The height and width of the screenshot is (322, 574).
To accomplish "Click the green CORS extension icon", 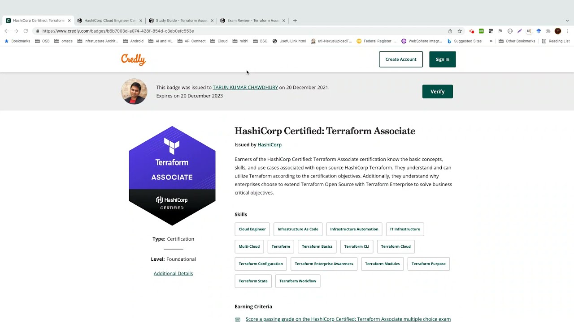I will point(481,31).
